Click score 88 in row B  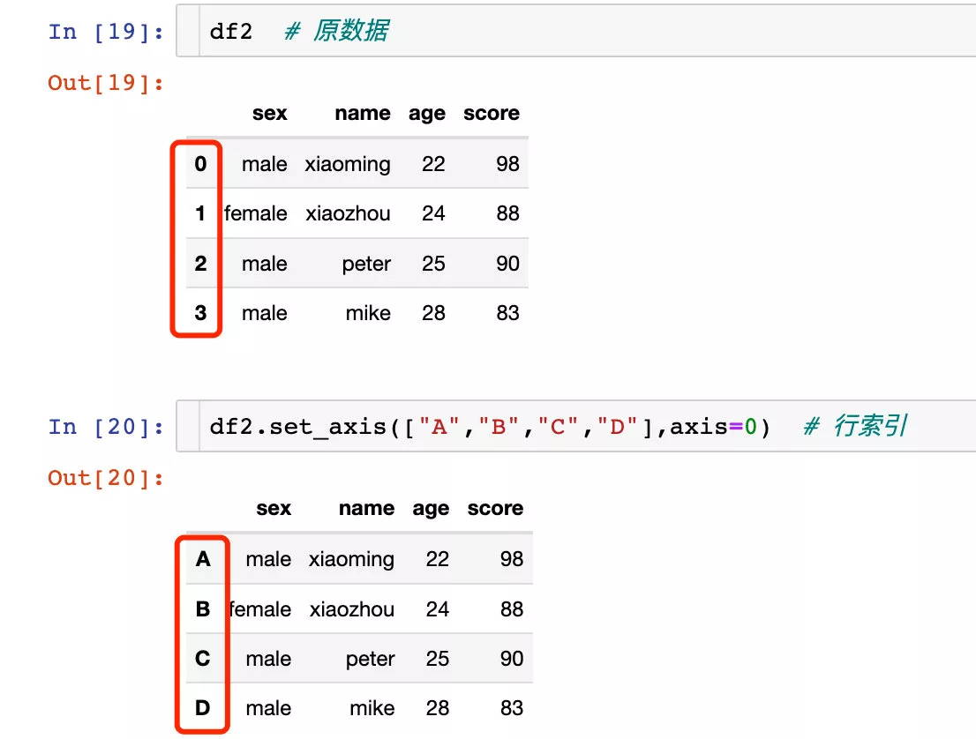pos(512,609)
